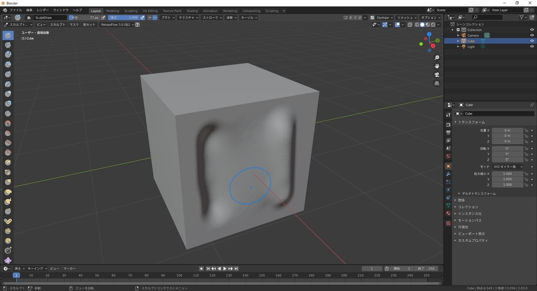The height and width of the screenshot is (291, 537).
Task: Open the ブラシ dropdown
Action: pyautogui.click(x=168, y=17)
